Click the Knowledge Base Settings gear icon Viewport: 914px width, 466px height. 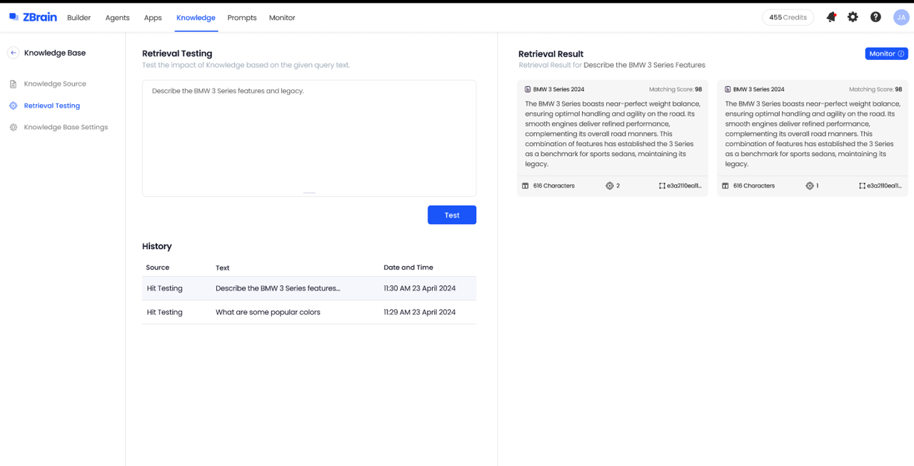pyautogui.click(x=13, y=128)
